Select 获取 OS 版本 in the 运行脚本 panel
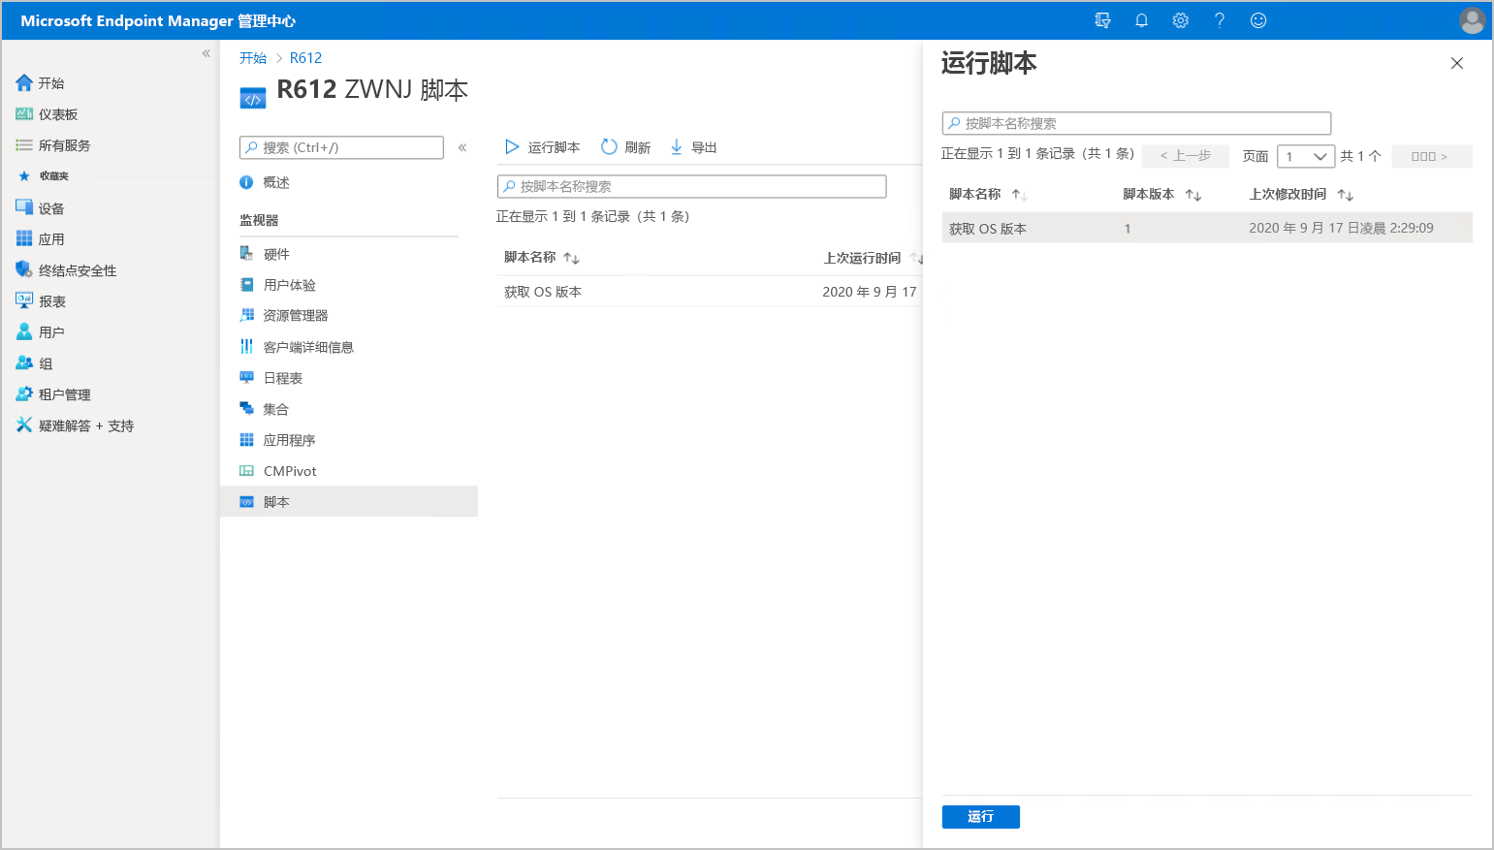The height and width of the screenshot is (850, 1494). 1207,228
